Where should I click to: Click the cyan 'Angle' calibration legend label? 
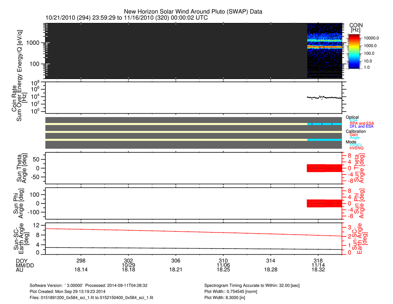click(355, 138)
